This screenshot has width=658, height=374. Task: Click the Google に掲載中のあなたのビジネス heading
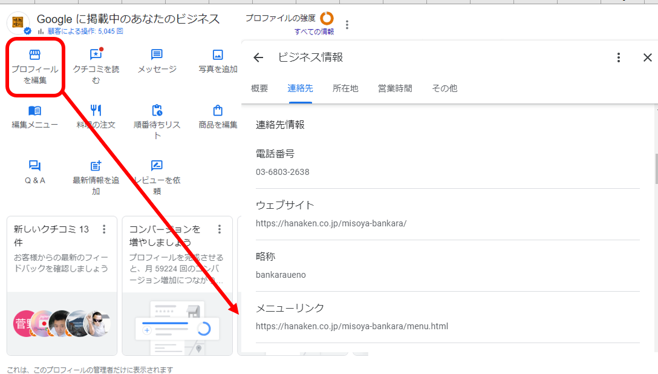click(128, 19)
